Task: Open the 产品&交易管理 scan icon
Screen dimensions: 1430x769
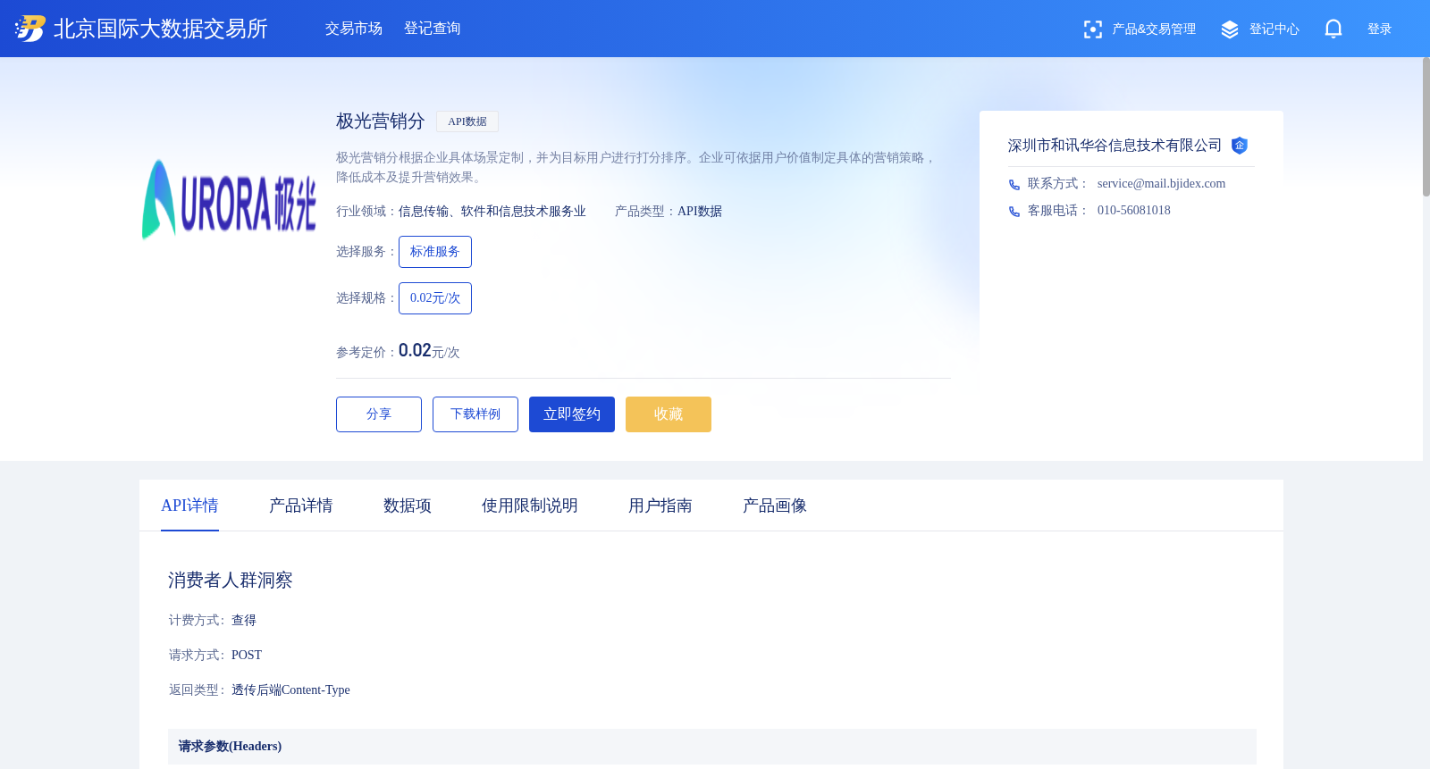Action: pyautogui.click(x=1092, y=29)
